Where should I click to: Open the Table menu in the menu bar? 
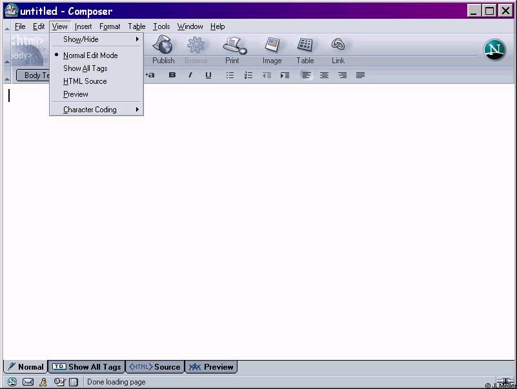136,26
